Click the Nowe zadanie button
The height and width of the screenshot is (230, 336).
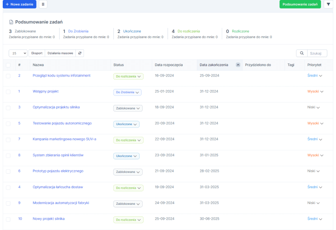point(19,4)
